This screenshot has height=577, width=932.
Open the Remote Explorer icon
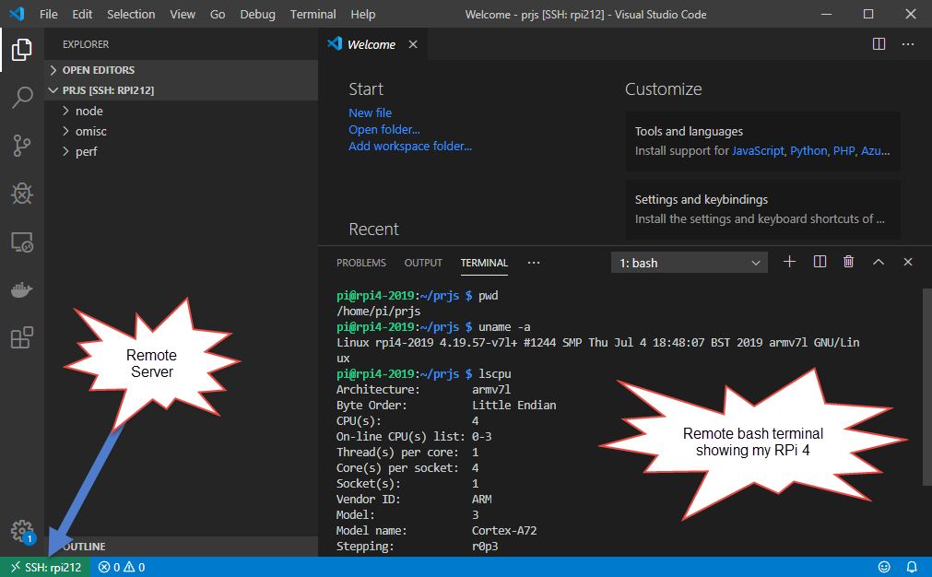(22, 241)
